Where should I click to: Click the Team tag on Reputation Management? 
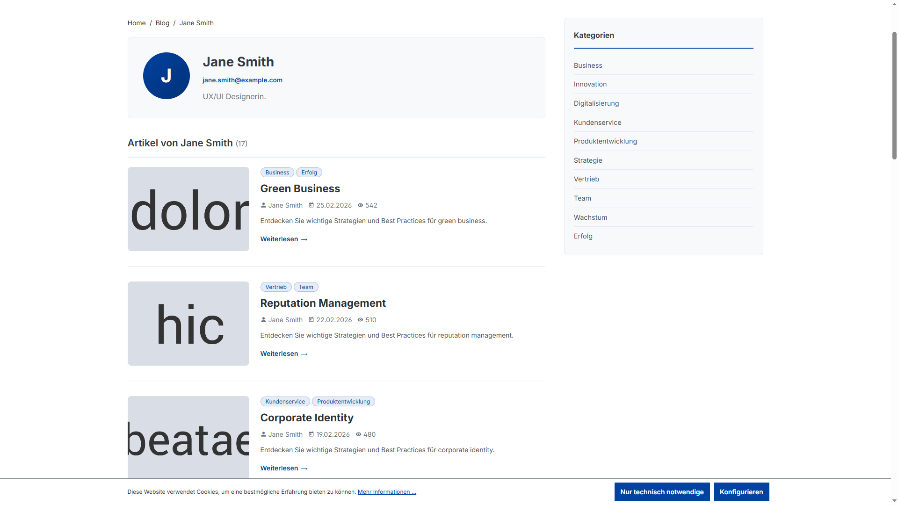click(x=306, y=287)
